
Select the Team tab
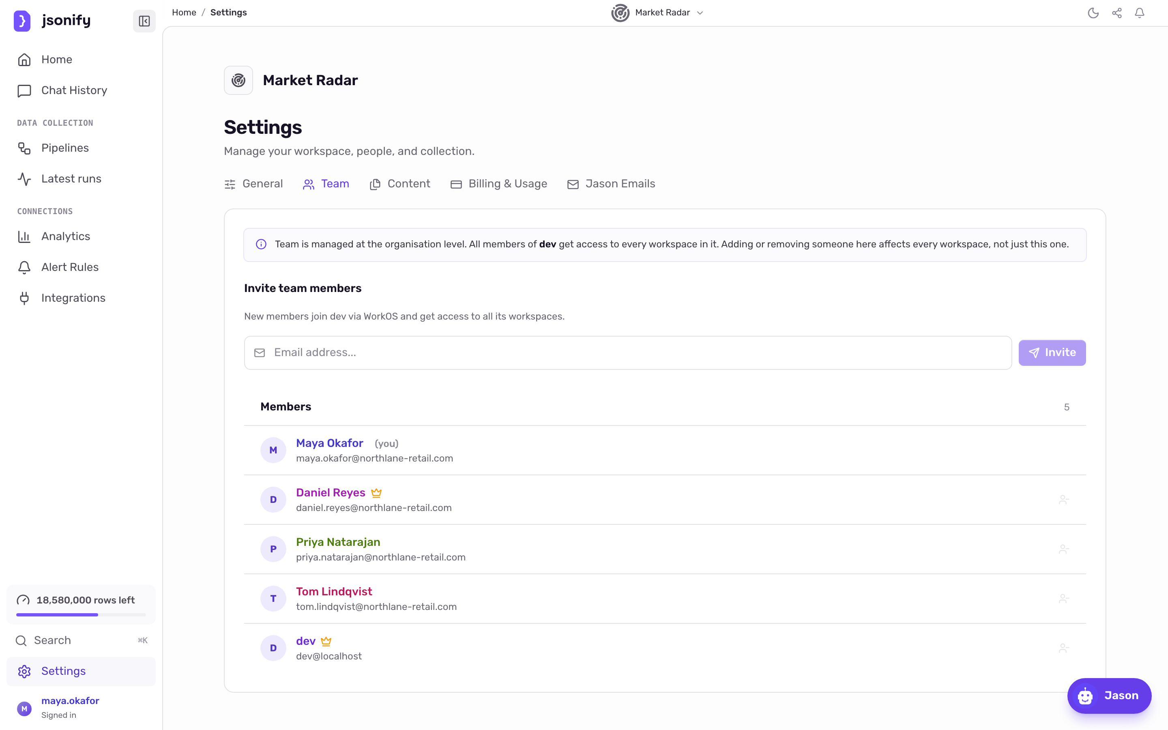point(326,184)
